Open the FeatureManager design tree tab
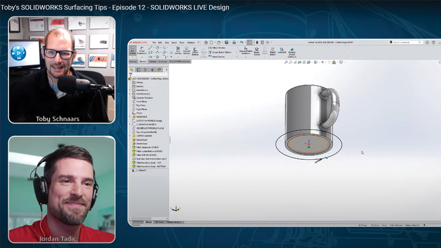This screenshot has height=248, width=441. pyautogui.click(x=132, y=70)
